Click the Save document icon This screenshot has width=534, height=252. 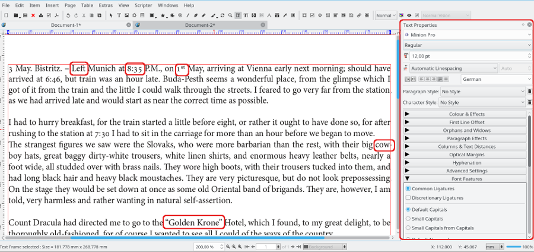(x=25, y=15)
